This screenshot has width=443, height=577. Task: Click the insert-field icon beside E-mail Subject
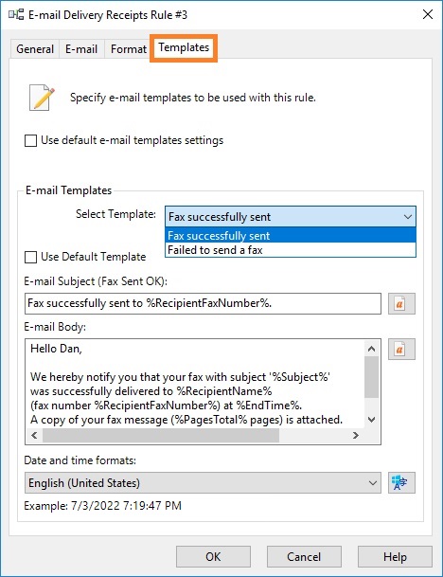pyautogui.click(x=401, y=303)
